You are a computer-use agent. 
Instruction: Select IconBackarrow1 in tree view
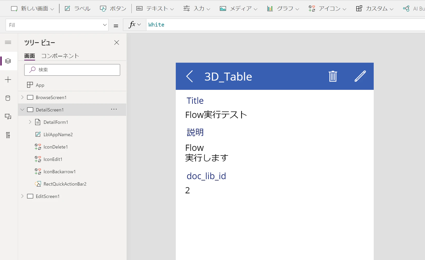60,172
